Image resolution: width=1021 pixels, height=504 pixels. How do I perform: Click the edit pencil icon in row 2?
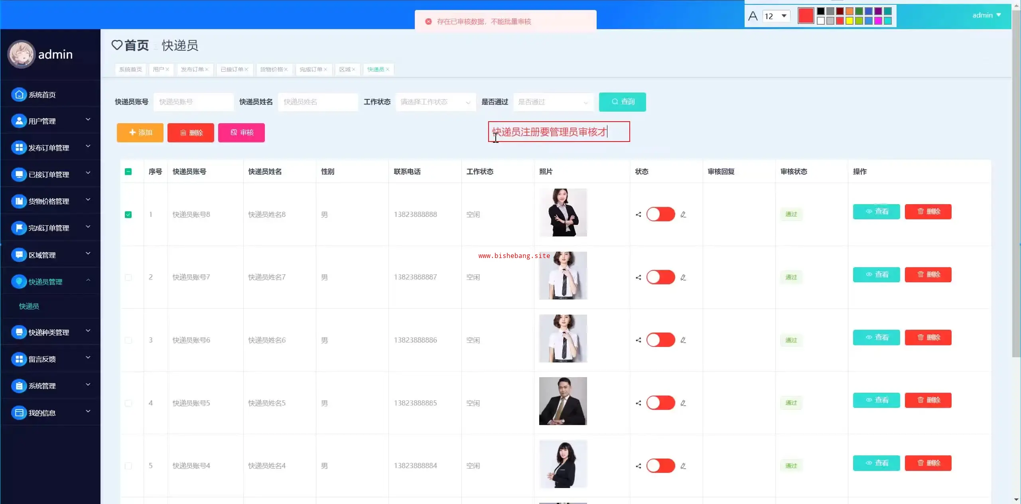tap(683, 278)
